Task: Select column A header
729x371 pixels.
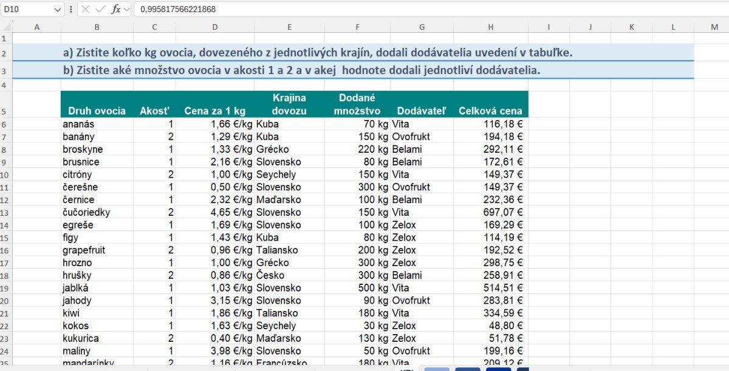Action: coord(36,27)
